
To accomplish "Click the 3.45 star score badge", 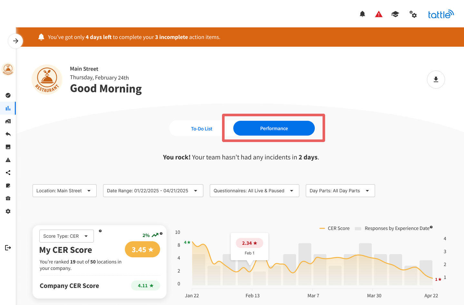I will (142, 249).
